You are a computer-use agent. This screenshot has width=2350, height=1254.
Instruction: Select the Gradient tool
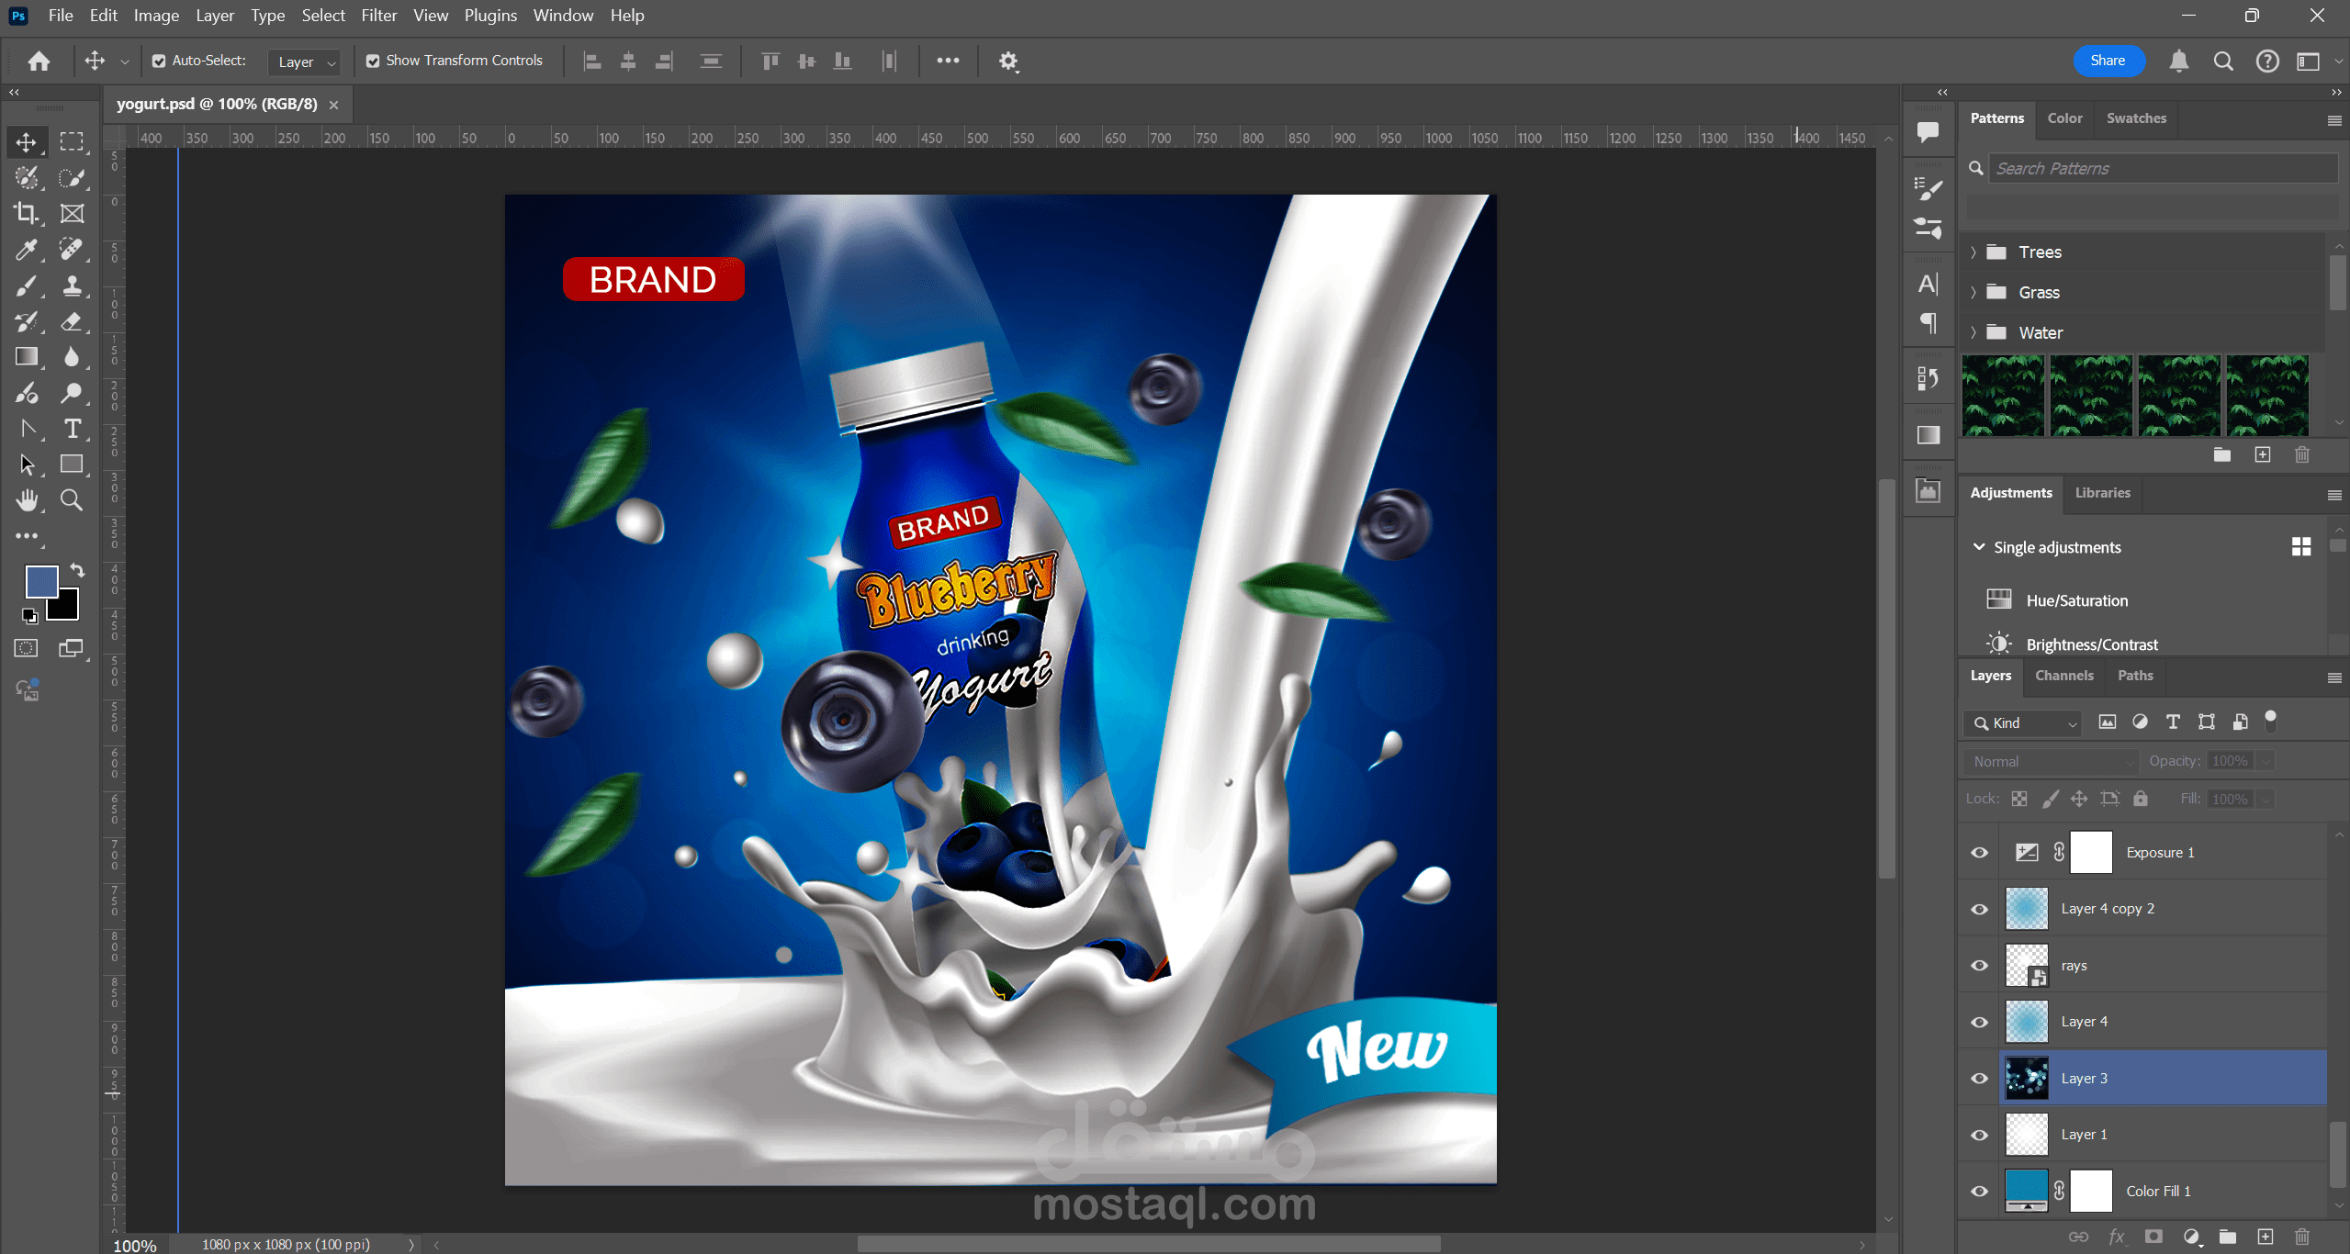click(26, 357)
